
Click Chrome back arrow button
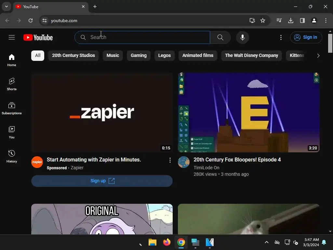7,21
